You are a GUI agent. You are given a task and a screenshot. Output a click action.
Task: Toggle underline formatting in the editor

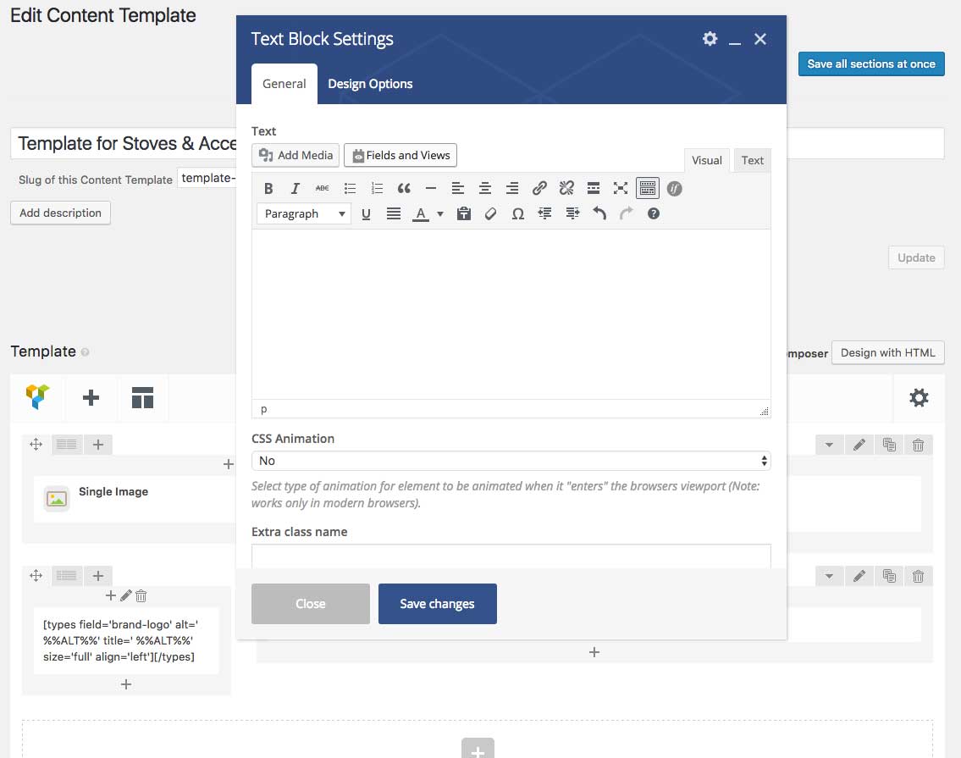(366, 214)
